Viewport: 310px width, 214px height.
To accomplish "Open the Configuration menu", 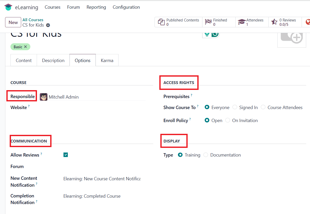I will 126,7.
